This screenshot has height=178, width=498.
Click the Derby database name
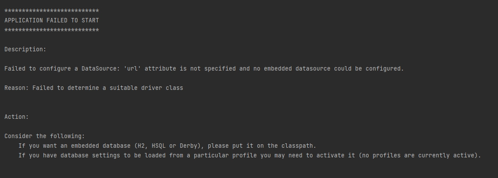[188, 146]
